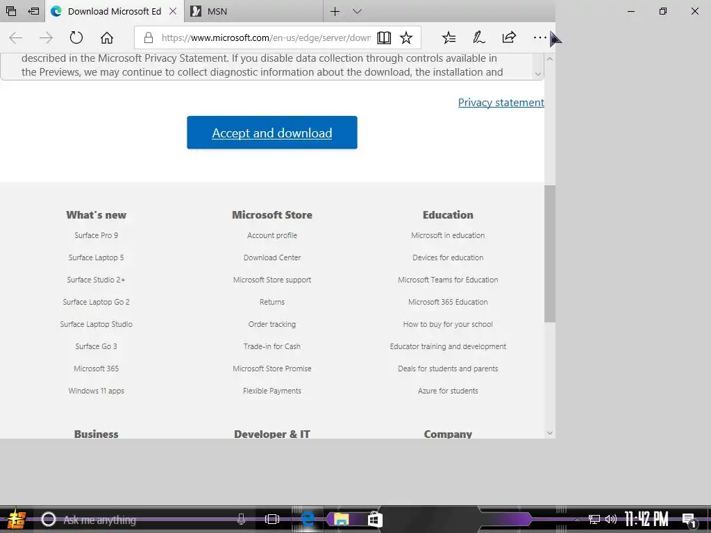Click the network tray icon
Viewport: 711px width, 533px height.
(594, 519)
